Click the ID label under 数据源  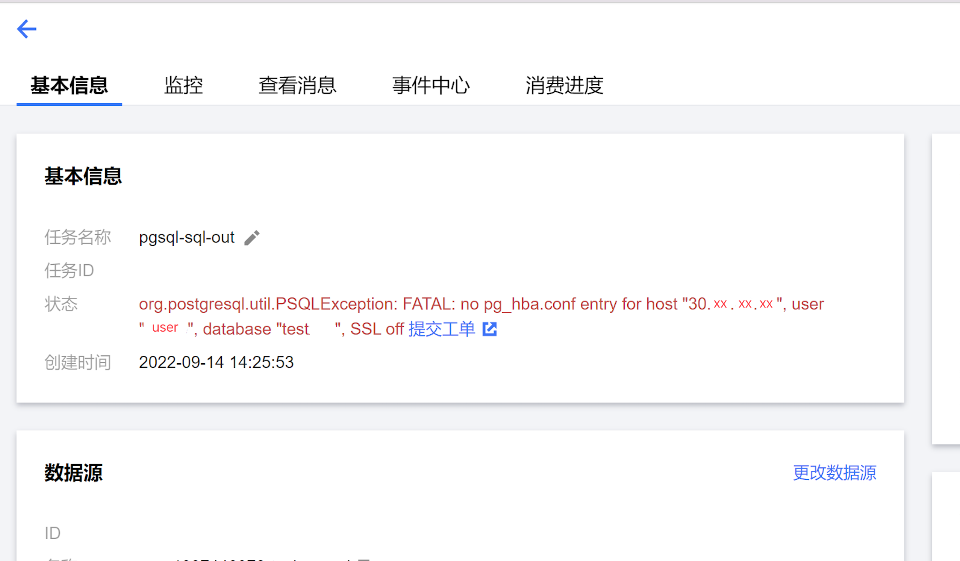(x=53, y=533)
